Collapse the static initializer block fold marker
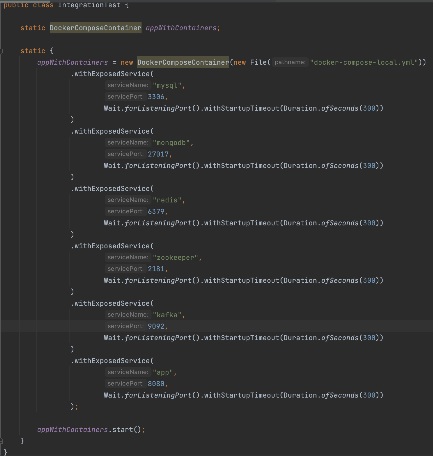Viewport: 433px width, 456px height. click(x=1, y=51)
